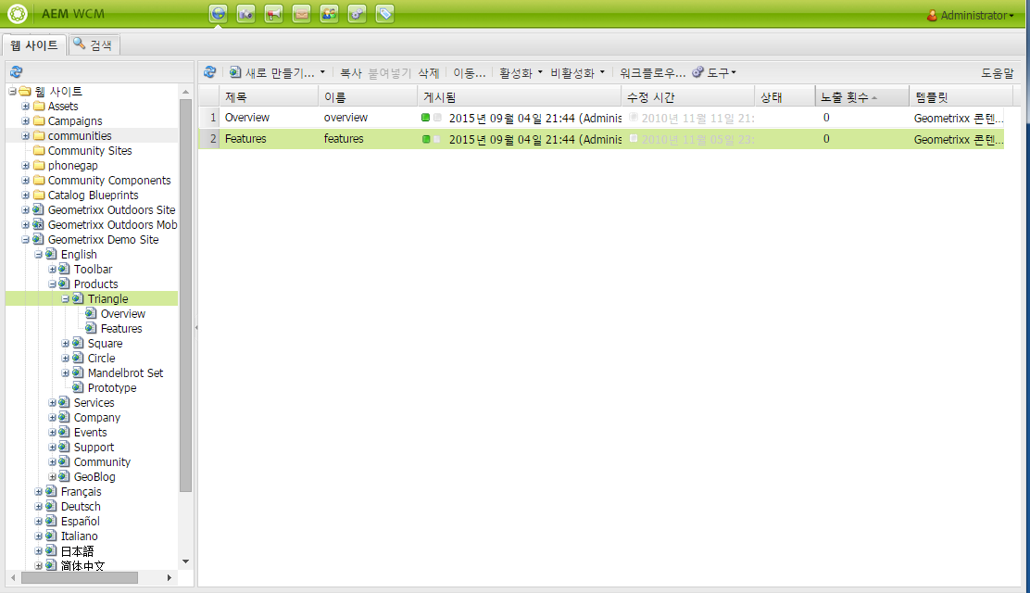Click the Administrator user icon
The height and width of the screenshot is (593, 1030).
tap(932, 15)
